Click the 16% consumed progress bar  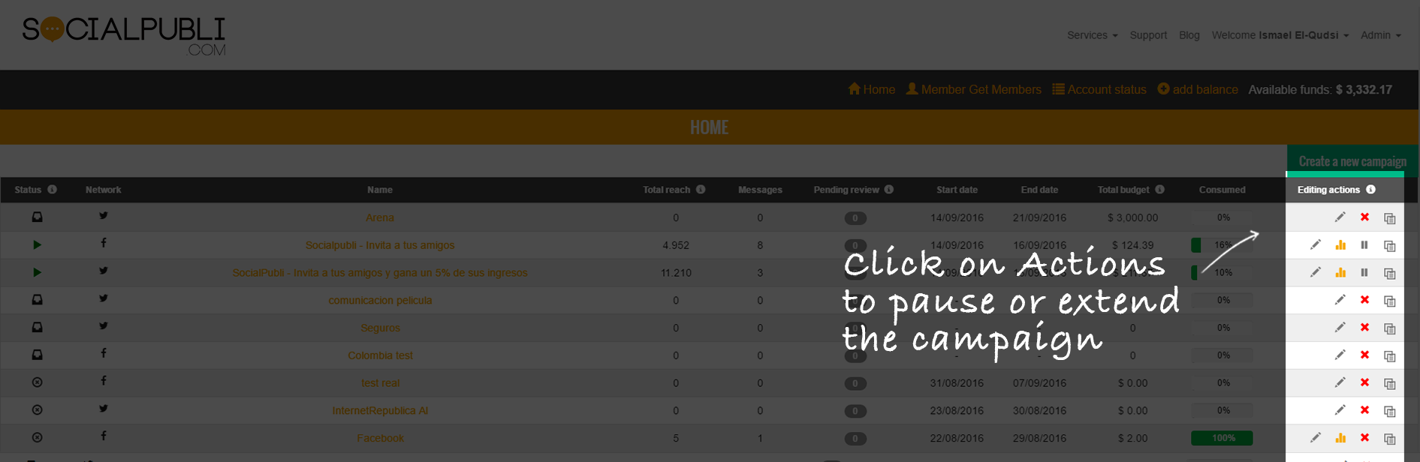coord(1222,245)
